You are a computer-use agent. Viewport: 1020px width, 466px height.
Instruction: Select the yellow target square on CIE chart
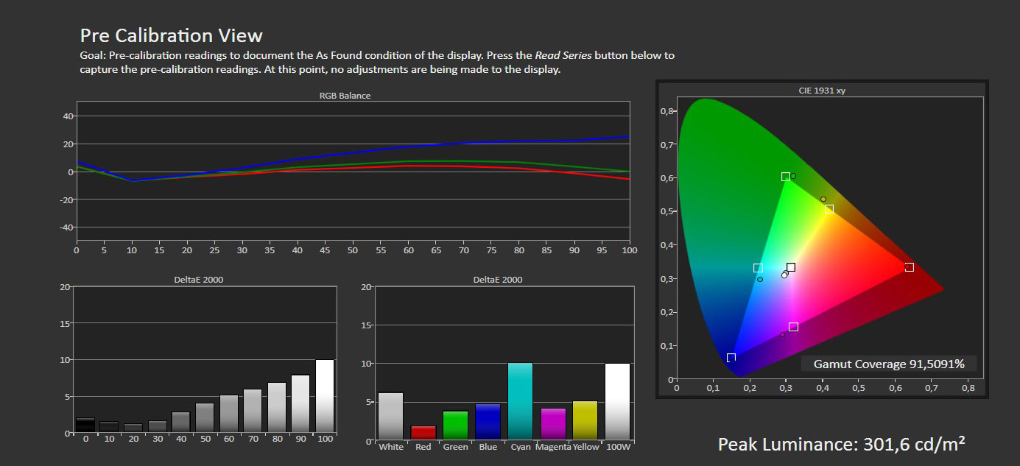829,209
